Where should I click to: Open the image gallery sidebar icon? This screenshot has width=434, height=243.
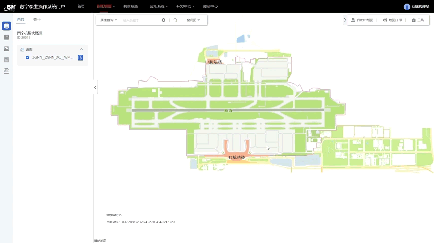click(6, 49)
